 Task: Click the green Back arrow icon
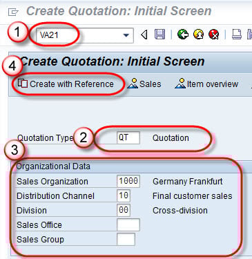click(x=183, y=35)
